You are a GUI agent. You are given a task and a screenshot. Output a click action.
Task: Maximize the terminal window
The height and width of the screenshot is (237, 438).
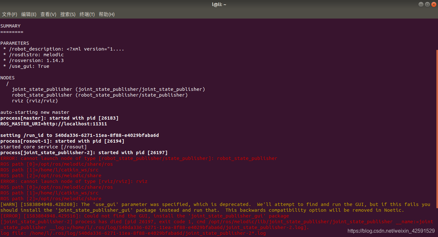click(x=427, y=4)
